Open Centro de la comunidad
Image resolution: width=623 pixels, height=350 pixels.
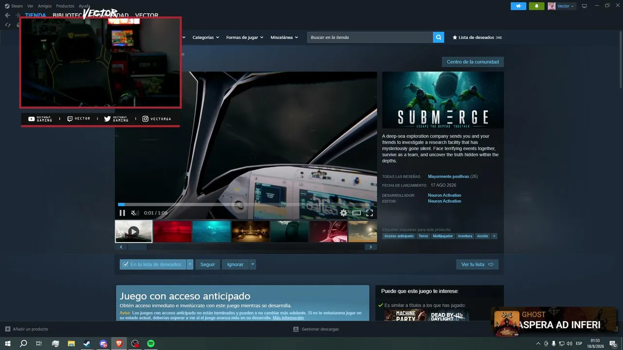473,62
